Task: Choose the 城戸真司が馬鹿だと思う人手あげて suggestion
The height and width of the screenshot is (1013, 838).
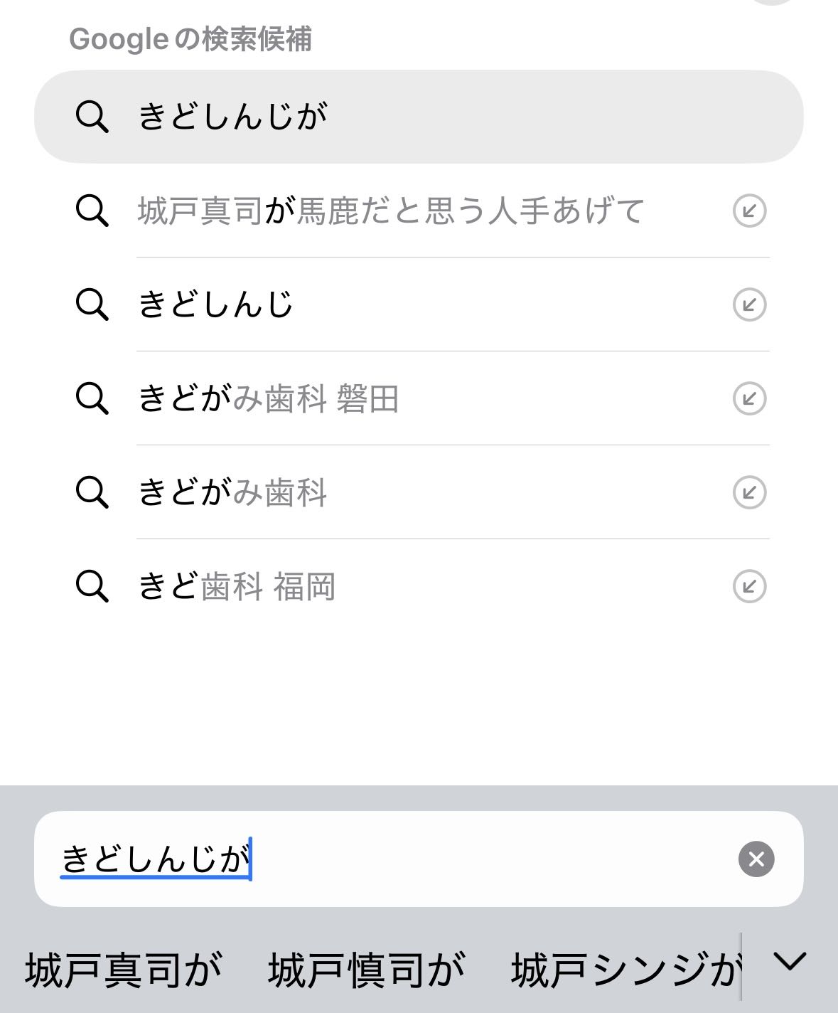Action: (x=391, y=211)
